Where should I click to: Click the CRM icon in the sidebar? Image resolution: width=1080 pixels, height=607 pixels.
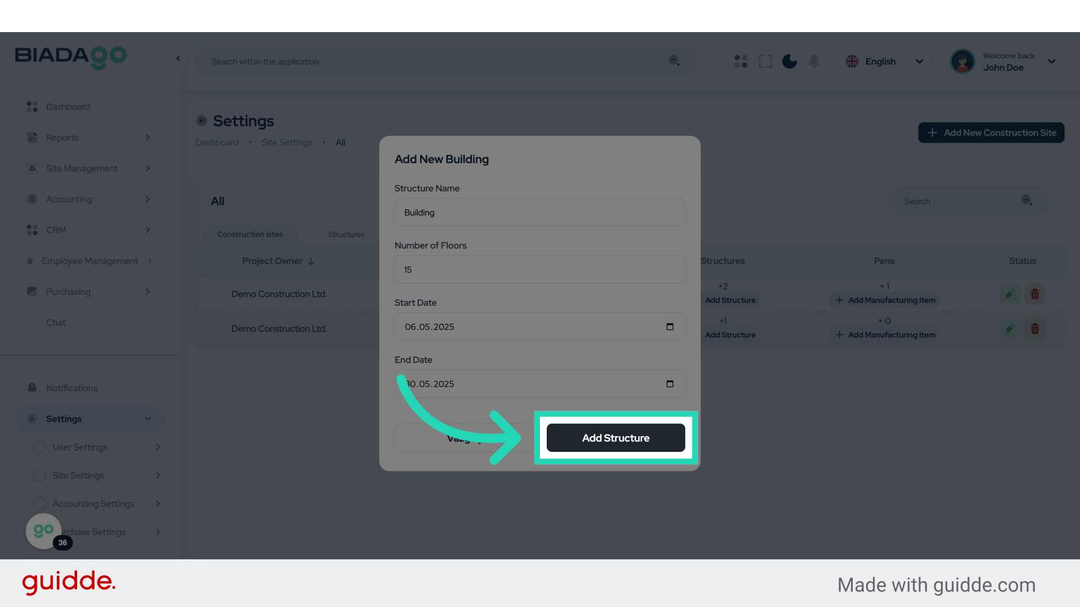31,230
